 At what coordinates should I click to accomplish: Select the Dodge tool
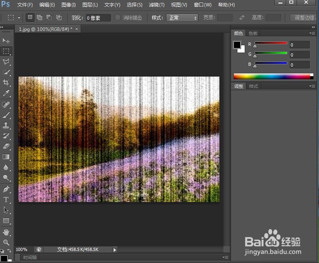coord(6,178)
